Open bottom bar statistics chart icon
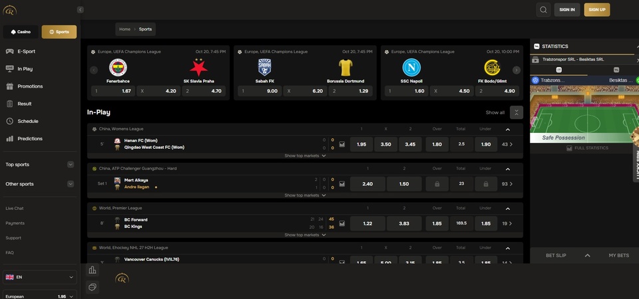 click(x=93, y=270)
